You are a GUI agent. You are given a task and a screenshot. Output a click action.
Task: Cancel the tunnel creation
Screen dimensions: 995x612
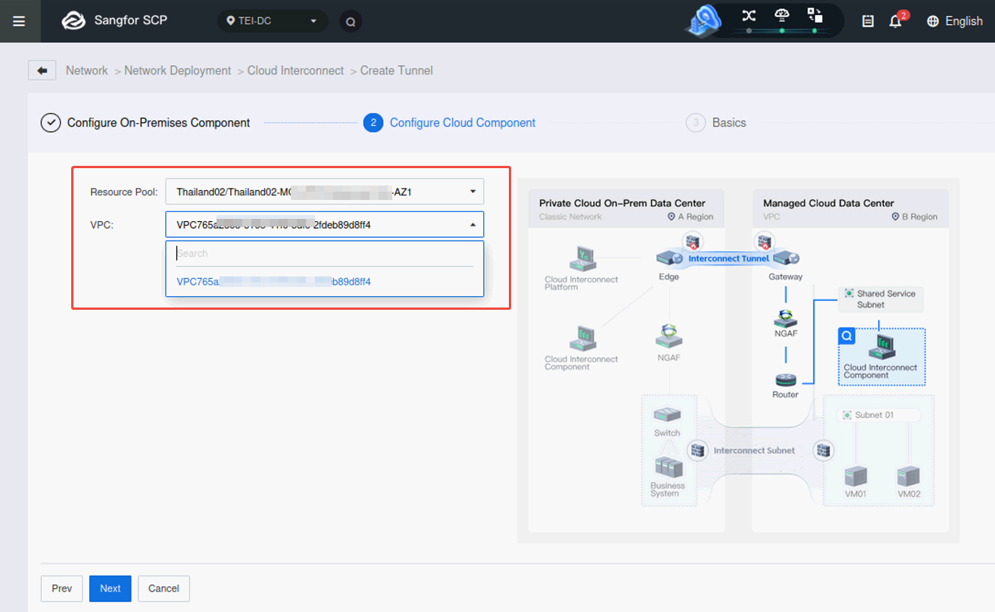(164, 589)
